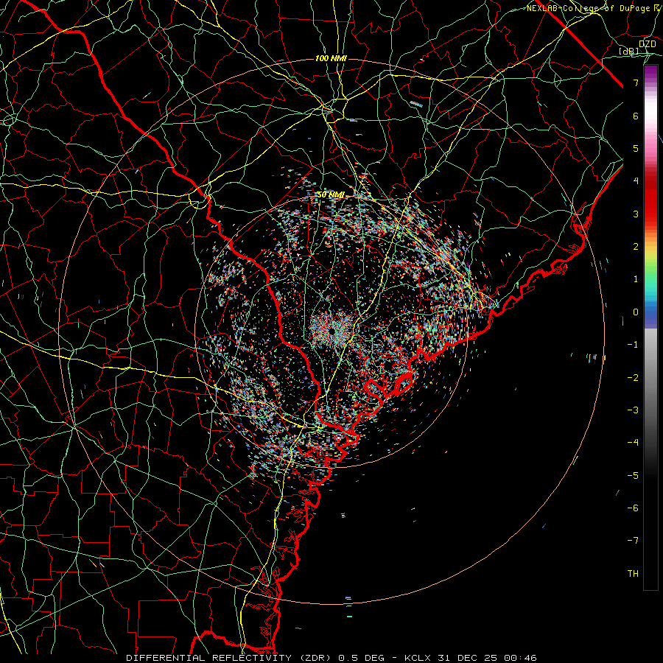The image size is (663, 663).
Task: Click the "TH" threshold label on scale
Action: tap(633, 574)
